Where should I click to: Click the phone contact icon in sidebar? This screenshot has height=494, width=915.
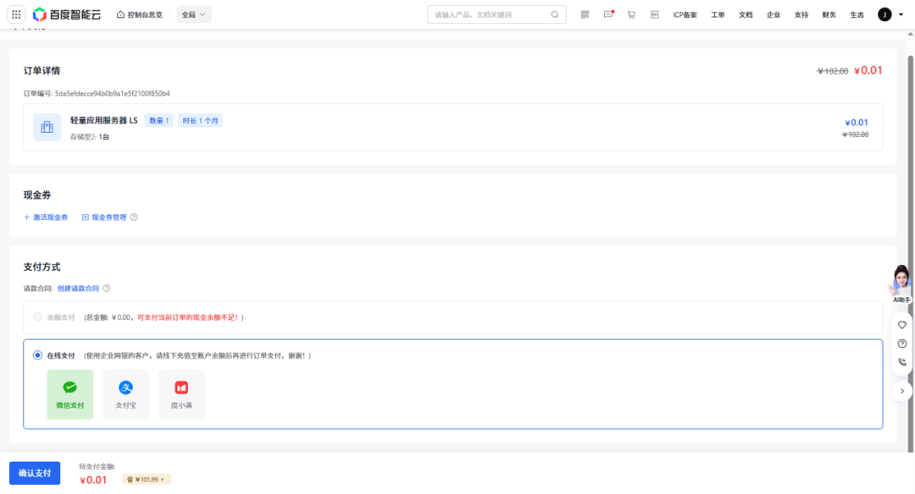point(902,362)
